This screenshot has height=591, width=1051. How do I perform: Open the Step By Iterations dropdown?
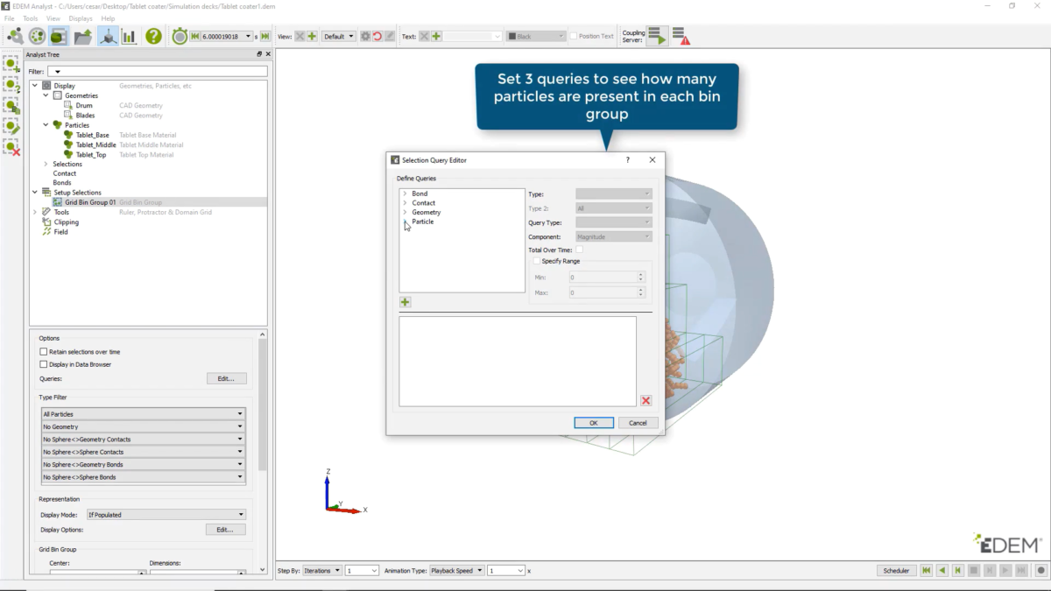coord(322,571)
